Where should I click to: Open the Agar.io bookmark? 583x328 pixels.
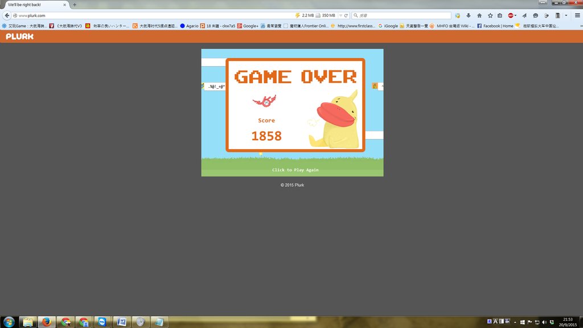tap(189, 26)
